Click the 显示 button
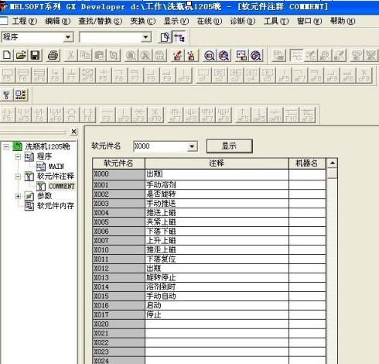The image size is (379, 364). click(x=229, y=146)
